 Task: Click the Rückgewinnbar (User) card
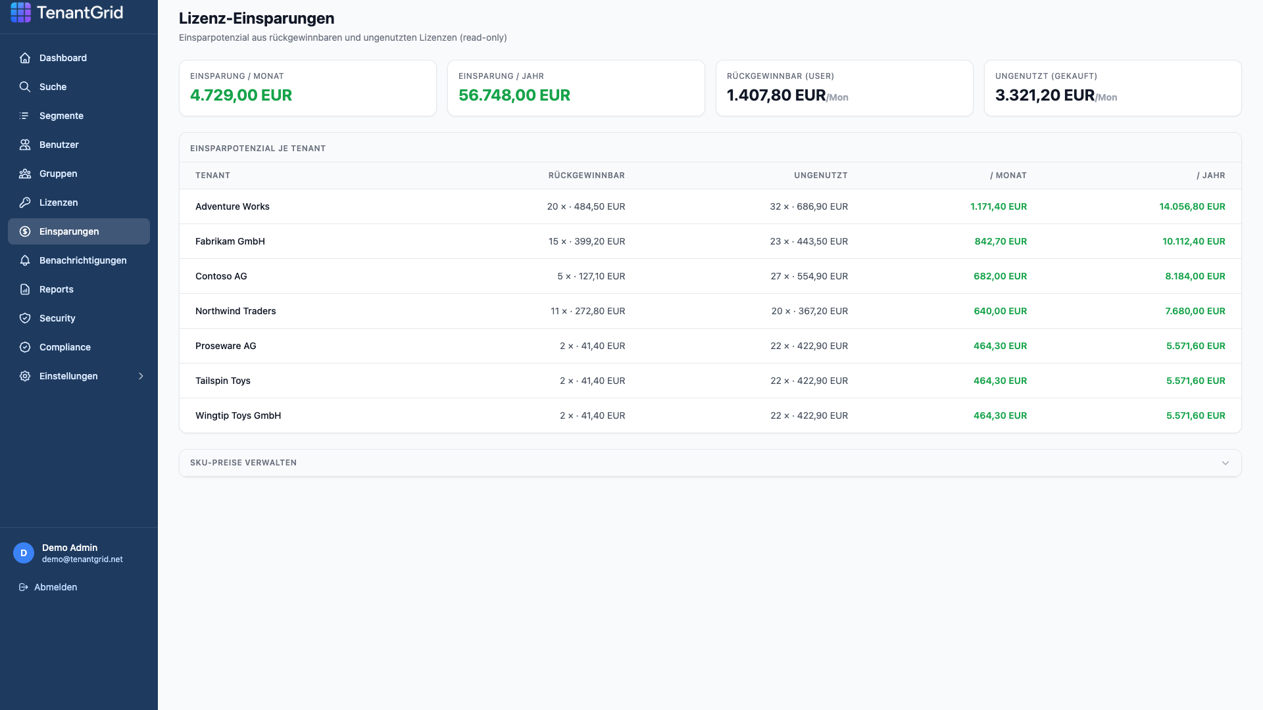[x=845, y=88]
